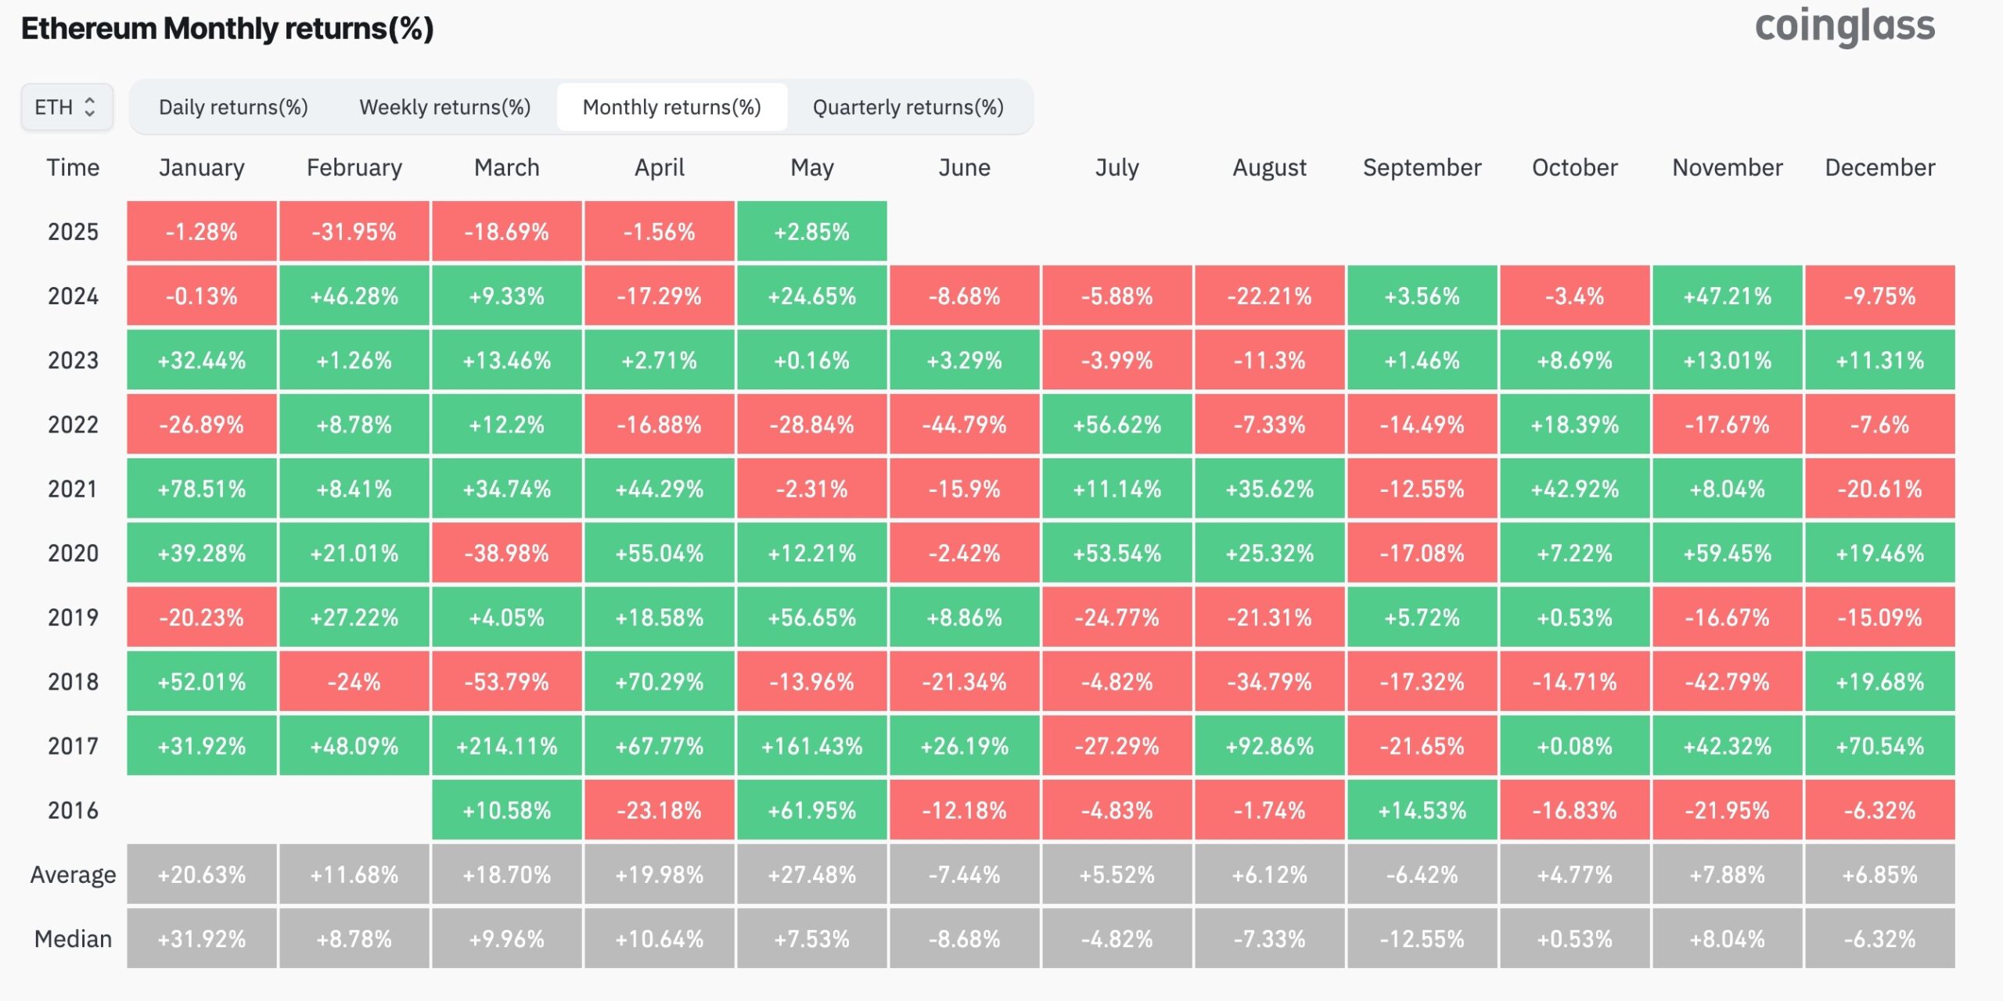
Task: Click the 2019 May +56.65% cell
Action: pos(811,617)
